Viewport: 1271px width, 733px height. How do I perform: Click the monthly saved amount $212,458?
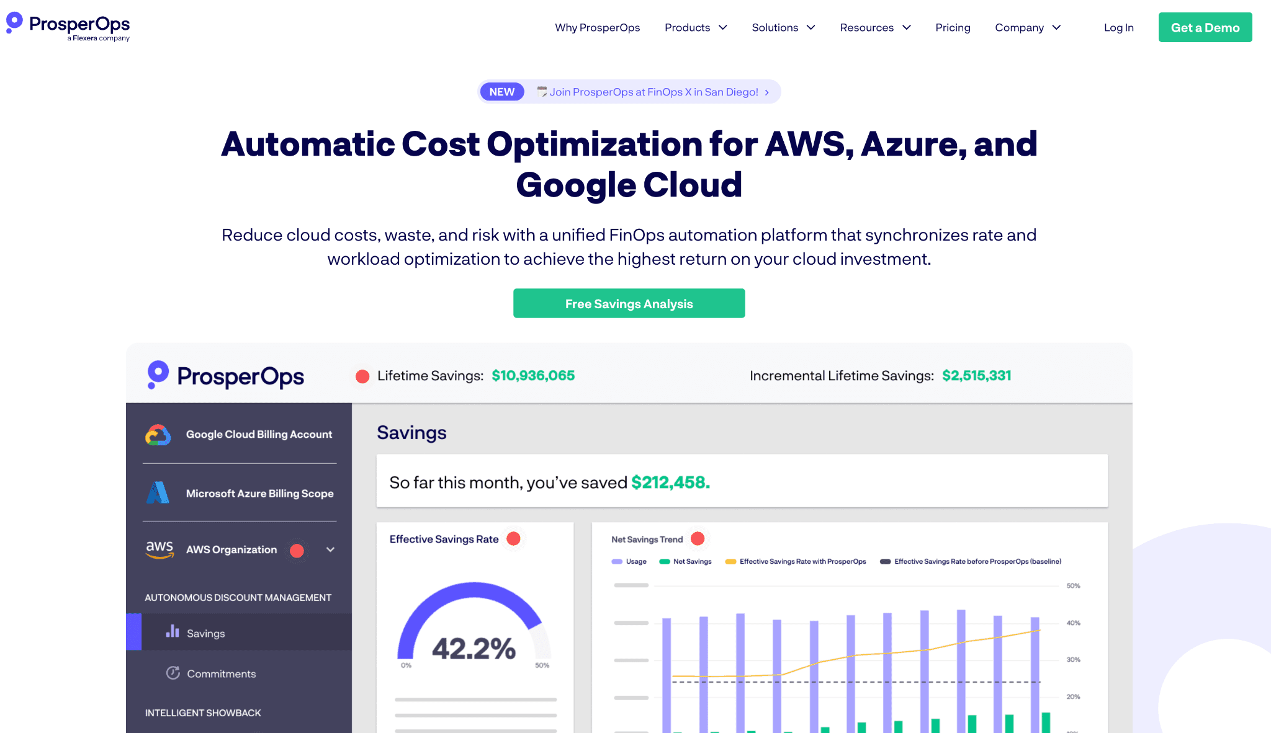click(670, 482)
